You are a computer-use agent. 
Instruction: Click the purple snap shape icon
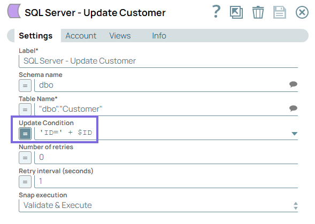pyautogui.click(x=14, y=11)
